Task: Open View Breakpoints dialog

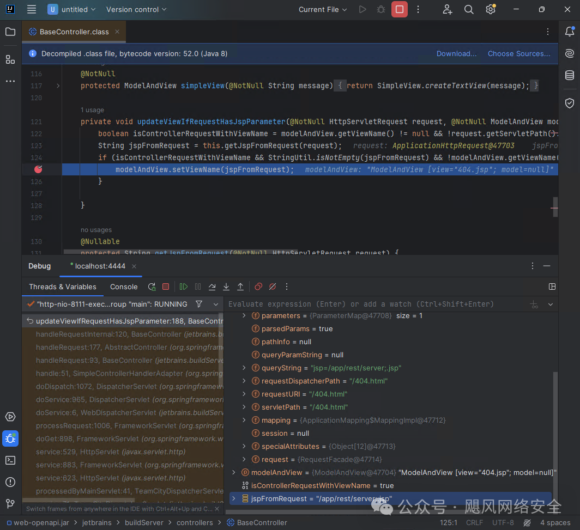Action: point(258,287)
